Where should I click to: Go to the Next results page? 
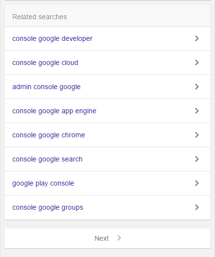tap(101, 238)
